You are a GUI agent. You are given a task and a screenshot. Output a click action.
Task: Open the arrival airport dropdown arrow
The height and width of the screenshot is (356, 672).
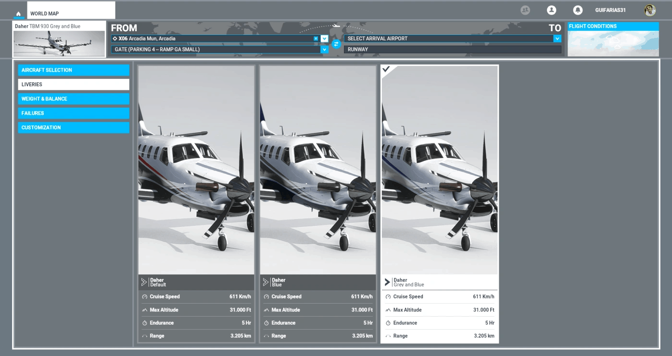tap(557, 38)
